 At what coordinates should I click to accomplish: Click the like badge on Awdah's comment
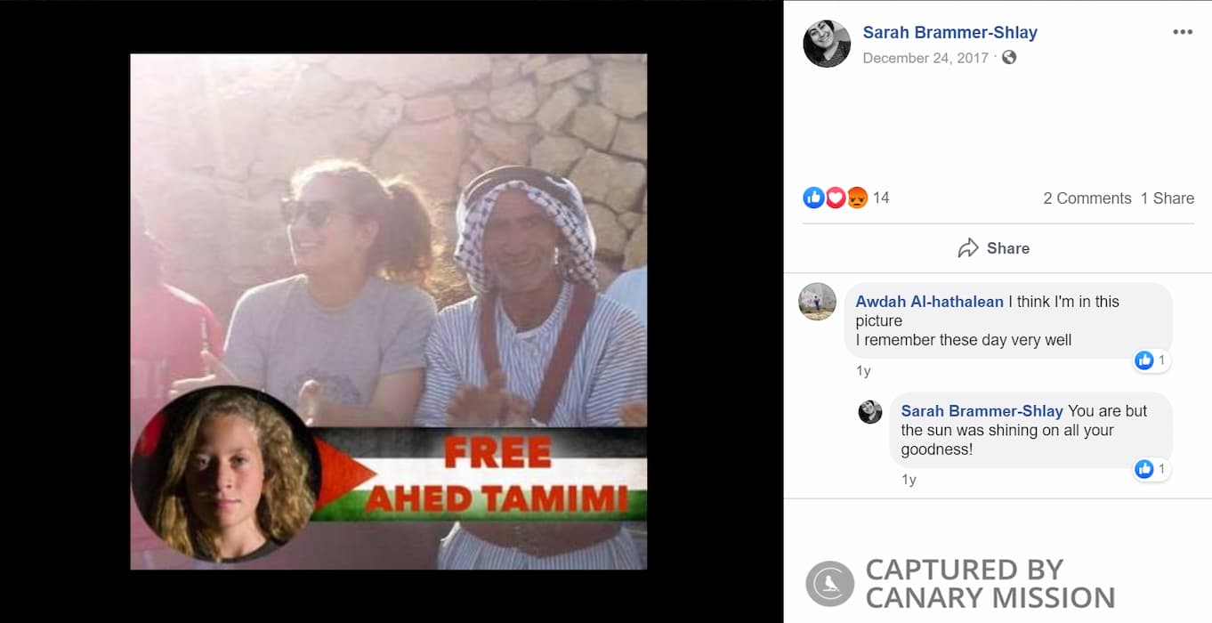[x=1151, y=360]
